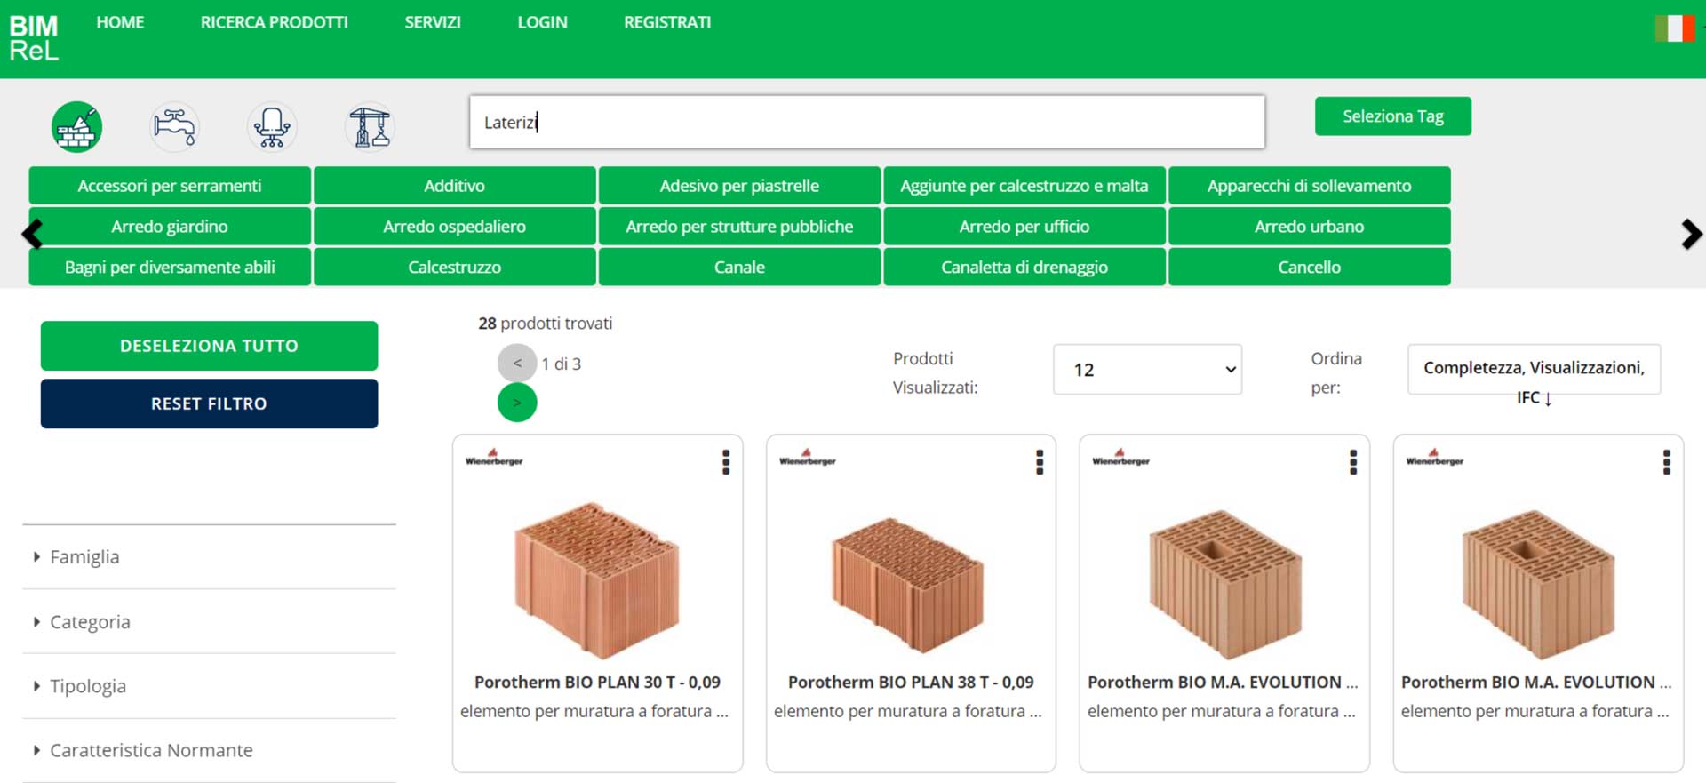Select the Cancello tag
1706x783 pixels.
(1309, 267)
